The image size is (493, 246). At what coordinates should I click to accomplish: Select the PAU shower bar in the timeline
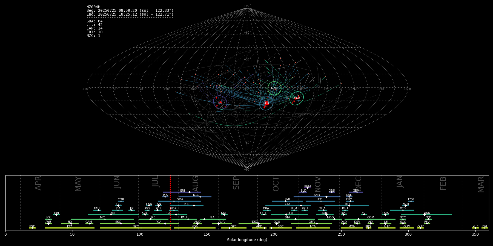point(184,219)
